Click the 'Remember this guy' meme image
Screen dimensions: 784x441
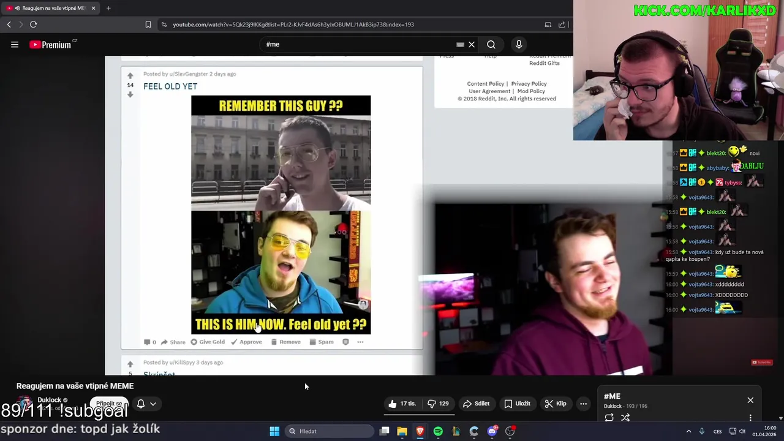click(281, 215)
